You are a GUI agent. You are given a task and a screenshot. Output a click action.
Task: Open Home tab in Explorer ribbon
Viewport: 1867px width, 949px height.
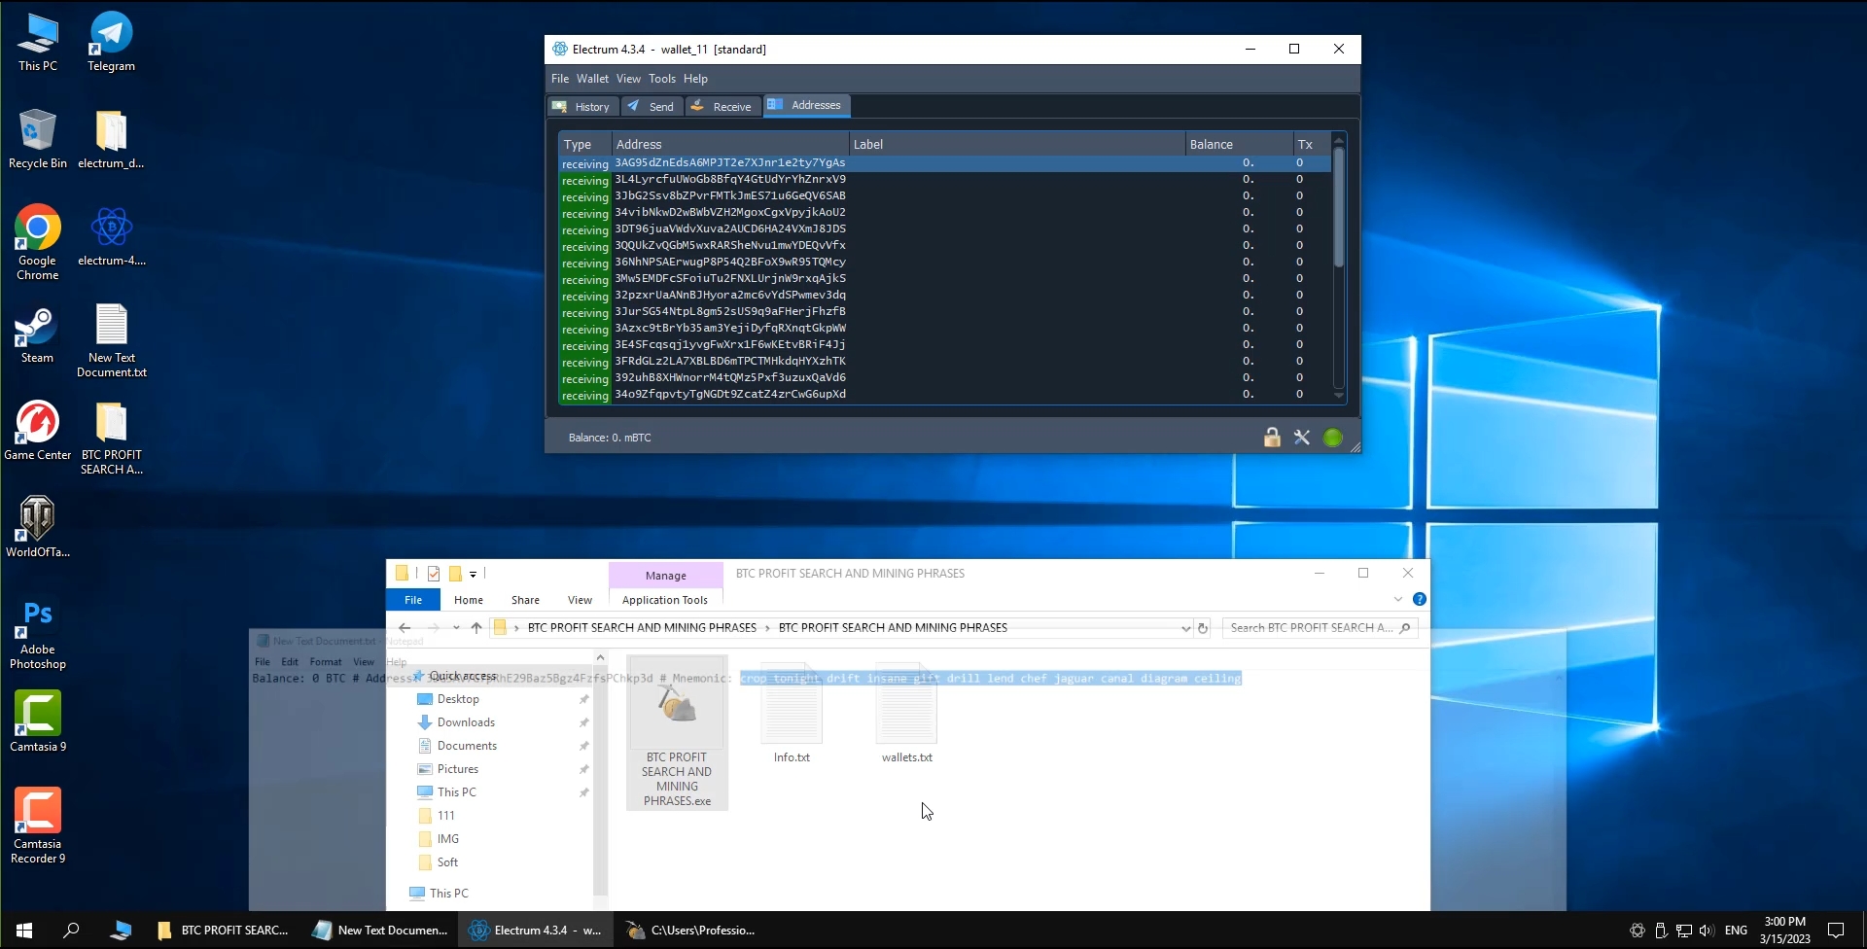pos(468,600)
